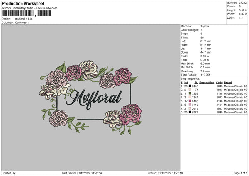
Task: Click the EndX value 0.00 in
Action: (205, 56)
